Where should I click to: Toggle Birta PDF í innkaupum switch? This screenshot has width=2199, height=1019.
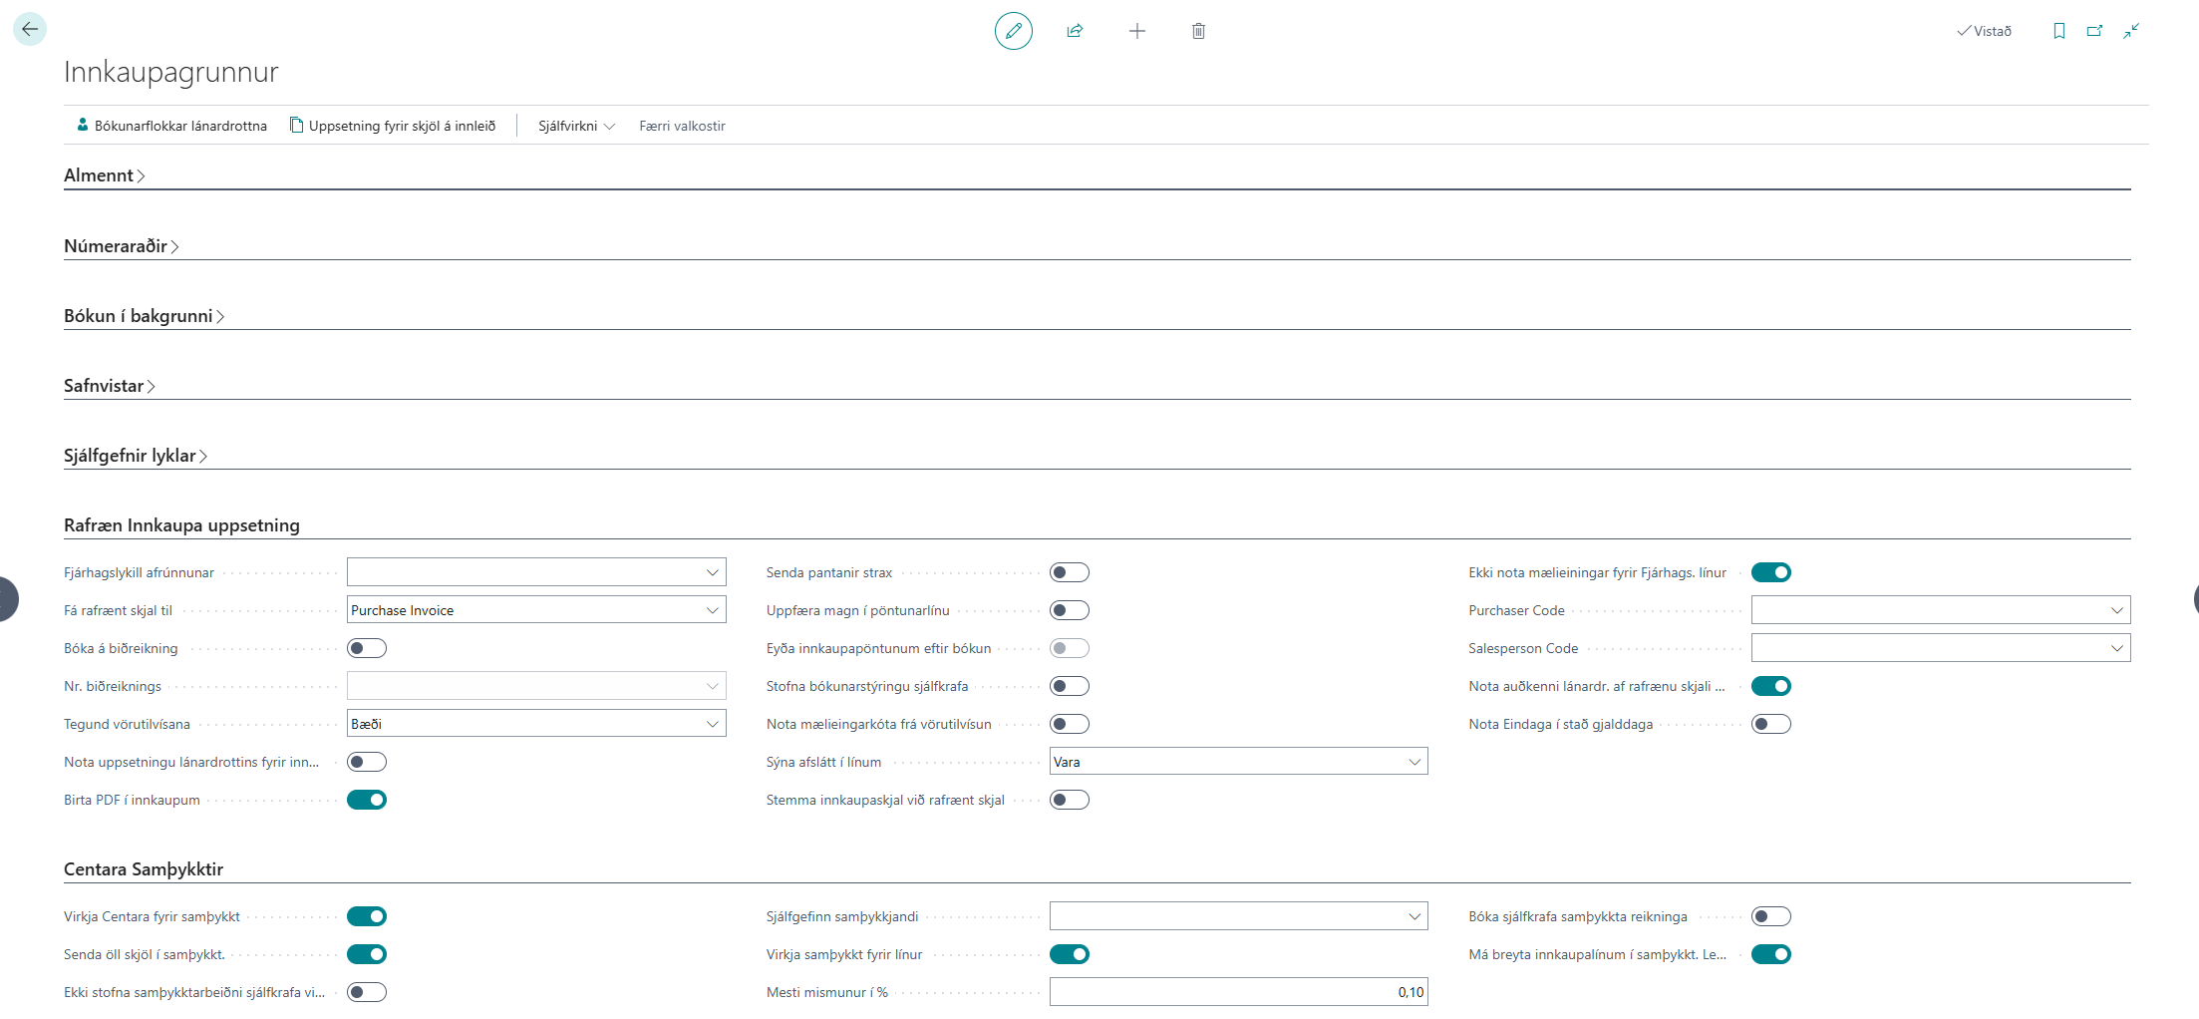pyautogui.click(x=367, y=800)
